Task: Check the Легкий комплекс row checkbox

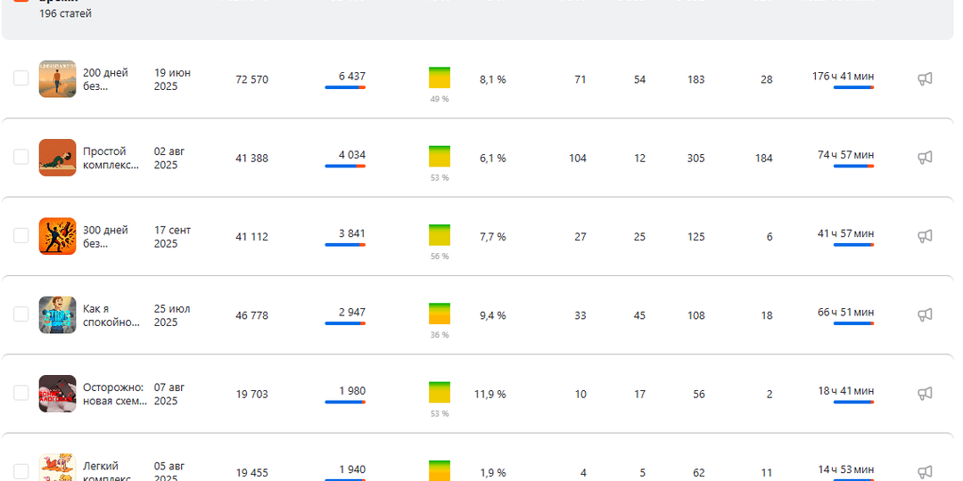Action: click(x=21, y=470)
